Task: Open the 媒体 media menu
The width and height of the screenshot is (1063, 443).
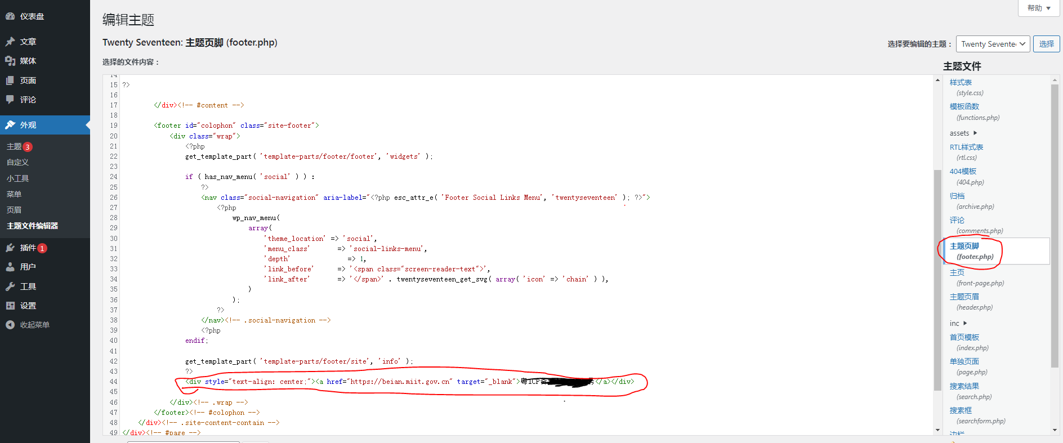Action: (x=45, y=61)
